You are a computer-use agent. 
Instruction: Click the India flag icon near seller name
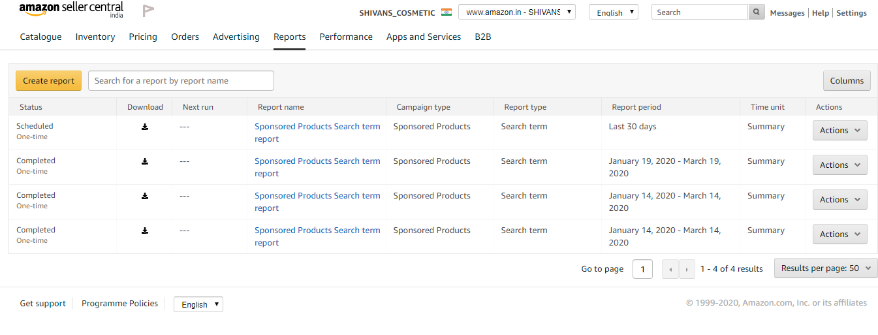point(447,12)
